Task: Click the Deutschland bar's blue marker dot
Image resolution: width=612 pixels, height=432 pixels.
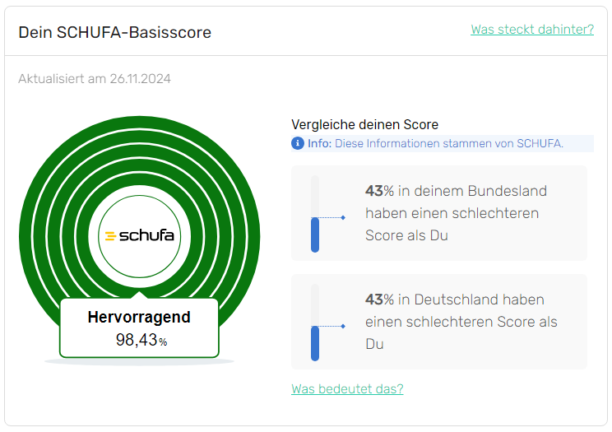Action: (343, 327)
